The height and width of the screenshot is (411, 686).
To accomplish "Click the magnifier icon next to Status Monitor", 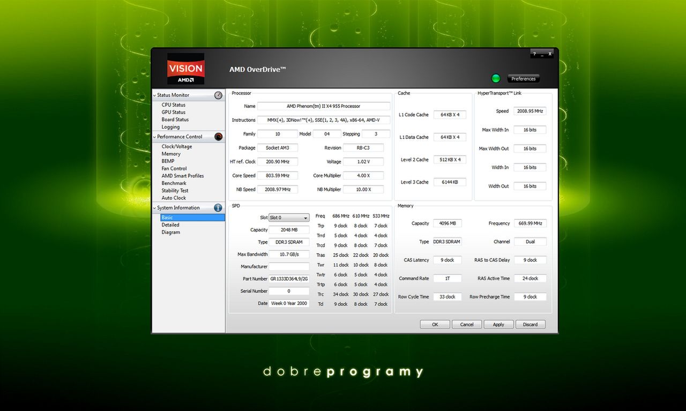I will pyautogui.click(x=218, y=95).
